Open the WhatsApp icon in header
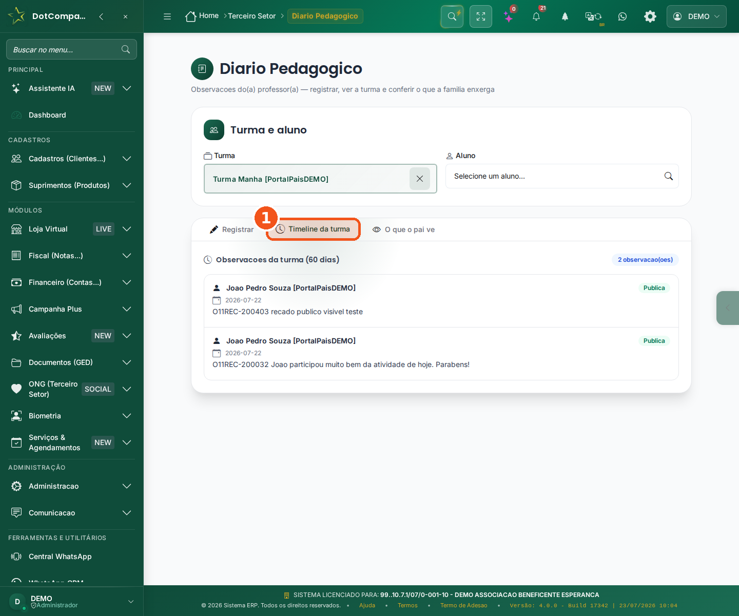 (623, 16)
